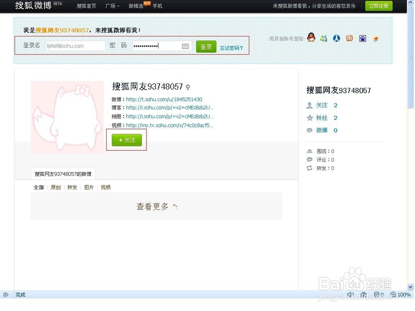Viewport: 415px width, 311px height.
Task: Click the last third-party login icon
Action: click(x=375, y=39)
